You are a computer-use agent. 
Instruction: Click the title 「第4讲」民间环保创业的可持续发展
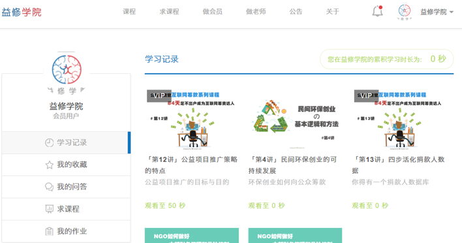click(x=292, y=165)
